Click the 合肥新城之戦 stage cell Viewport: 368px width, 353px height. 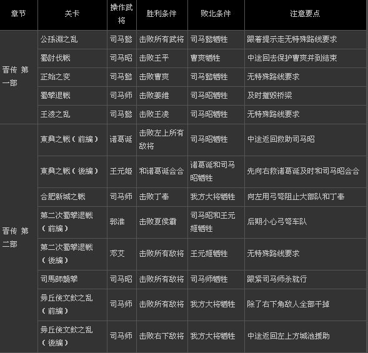click(x=72, y=197)
